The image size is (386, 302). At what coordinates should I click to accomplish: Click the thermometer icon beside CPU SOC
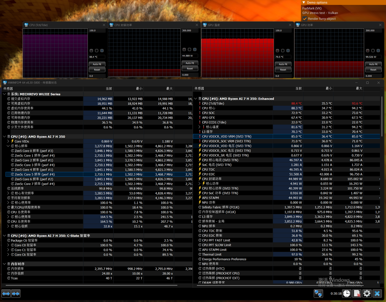(x=200, y=113)
